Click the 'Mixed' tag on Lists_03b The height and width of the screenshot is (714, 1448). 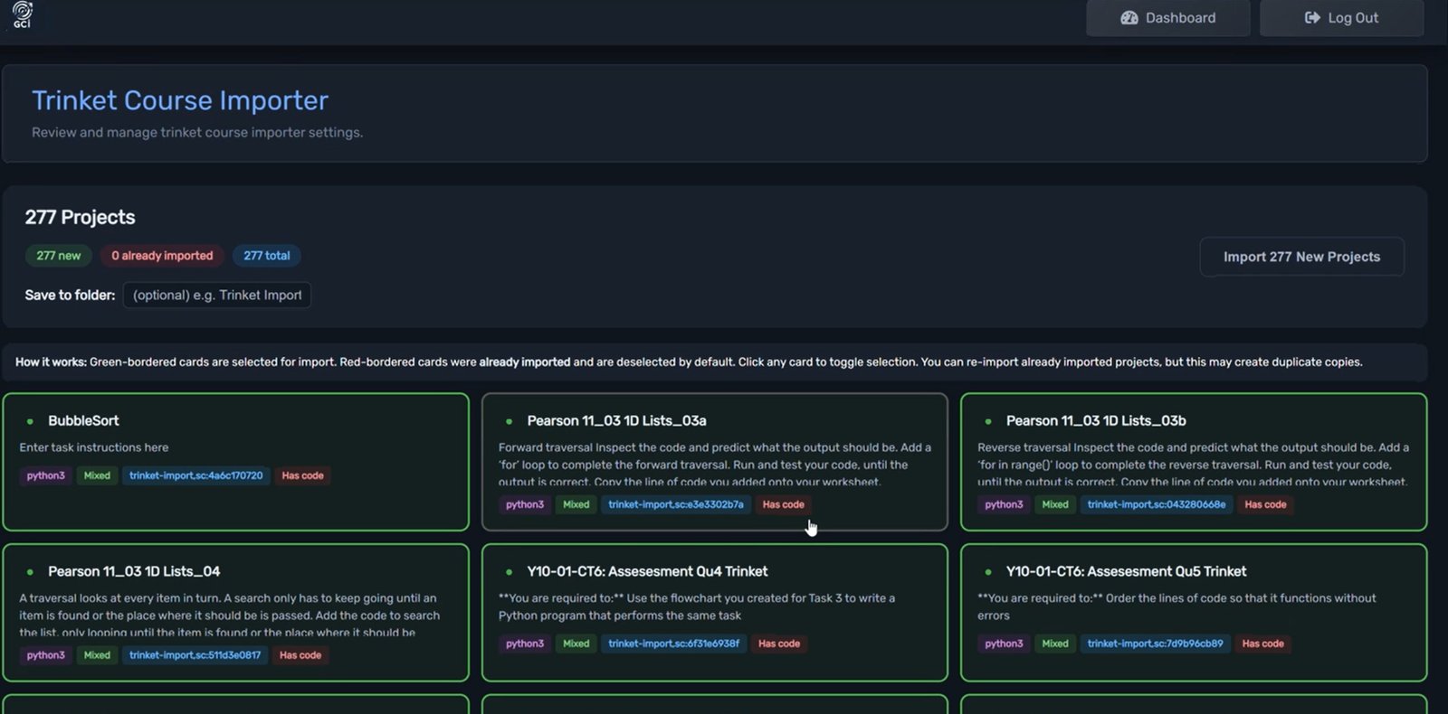pos(1055,504)
